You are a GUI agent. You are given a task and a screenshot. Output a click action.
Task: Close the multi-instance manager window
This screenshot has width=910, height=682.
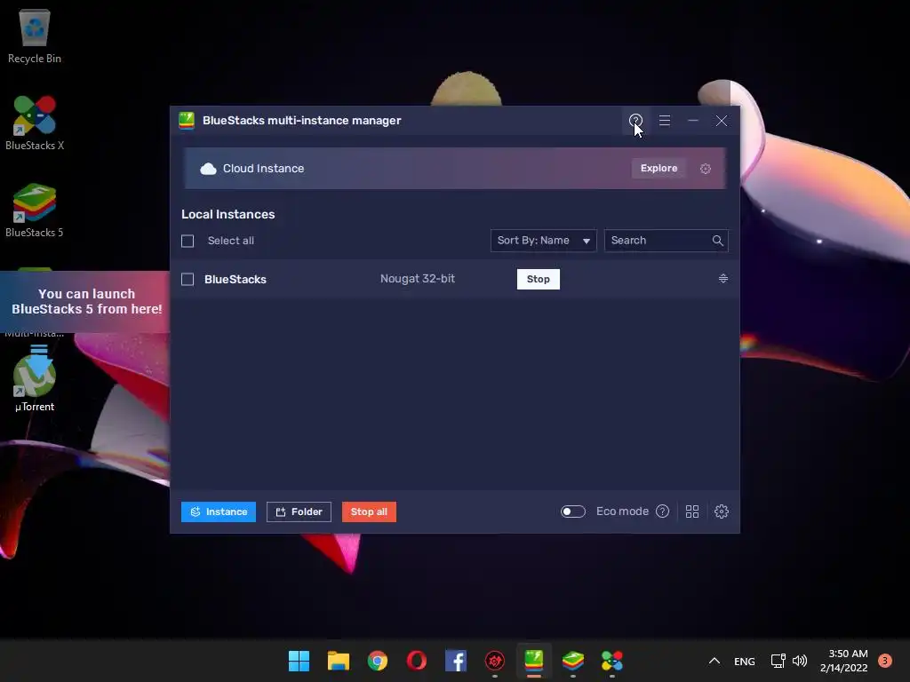[x=722, y=121]
